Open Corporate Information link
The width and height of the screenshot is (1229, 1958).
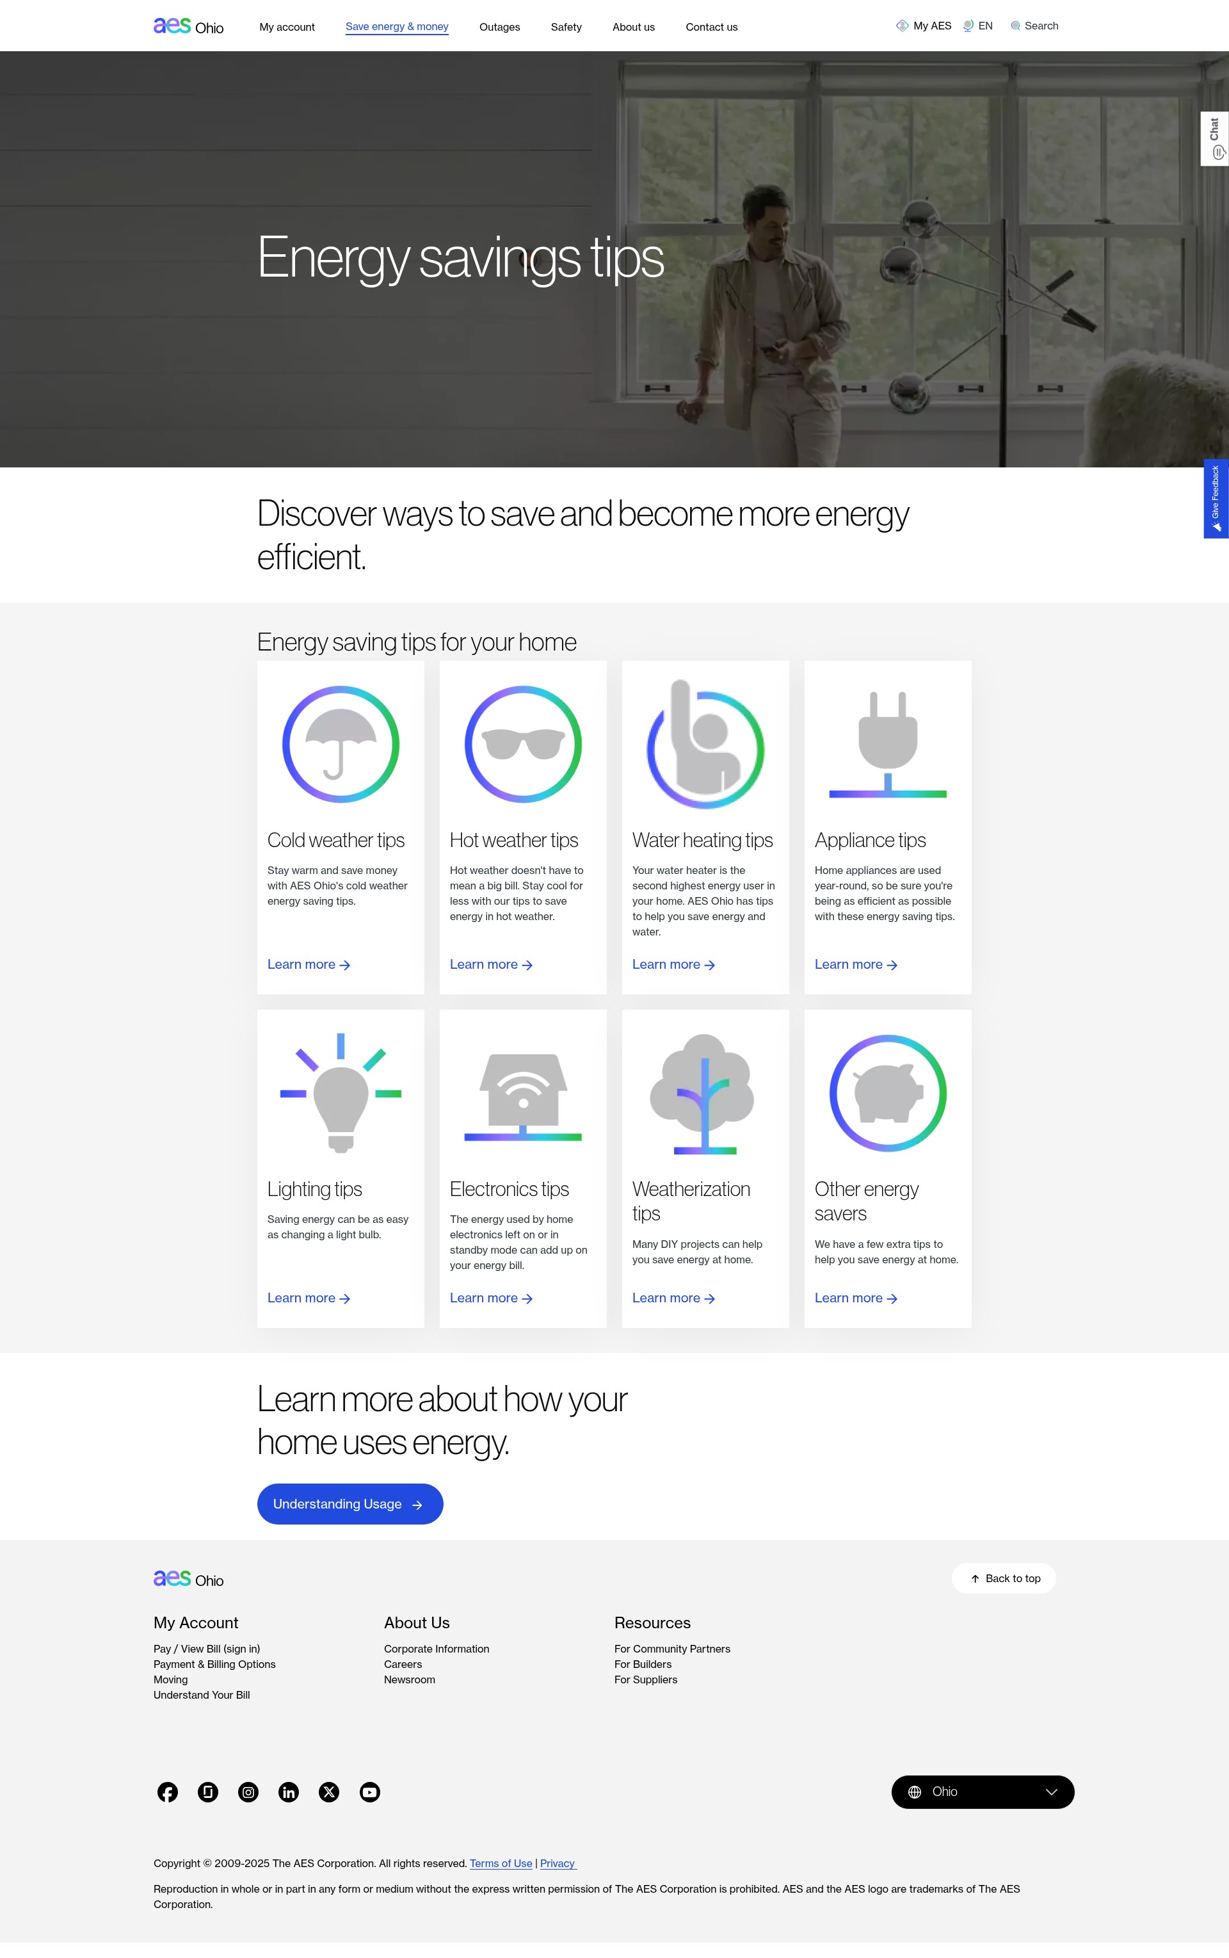click(x=437, y=1649)
